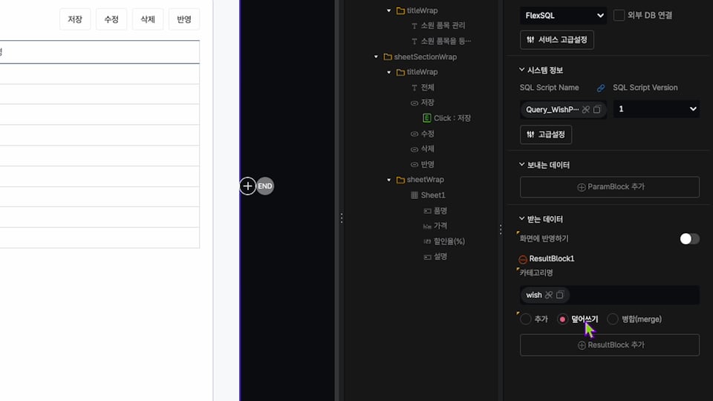Select the END node on the canvas
This screenshot has height=401, width=713.
click(265, 186)
